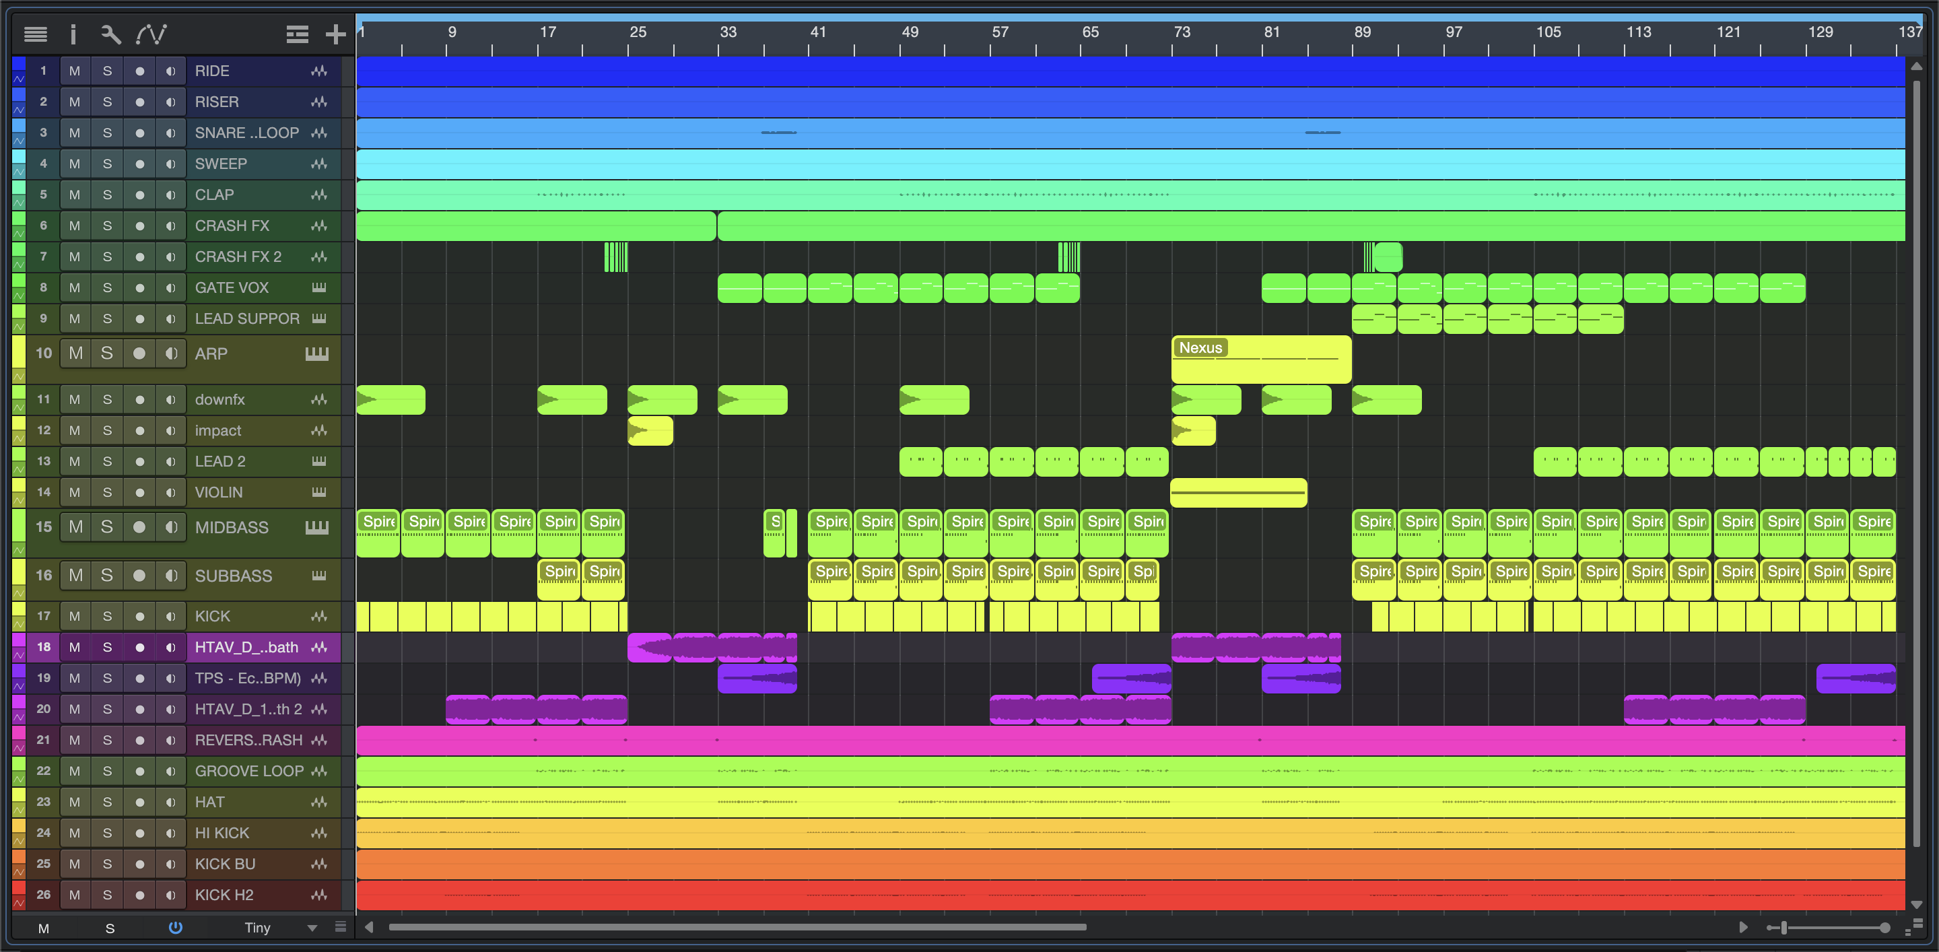Open the track list panel icon
The width and height of the screenshot is (1939, 952).
point(36,34)
